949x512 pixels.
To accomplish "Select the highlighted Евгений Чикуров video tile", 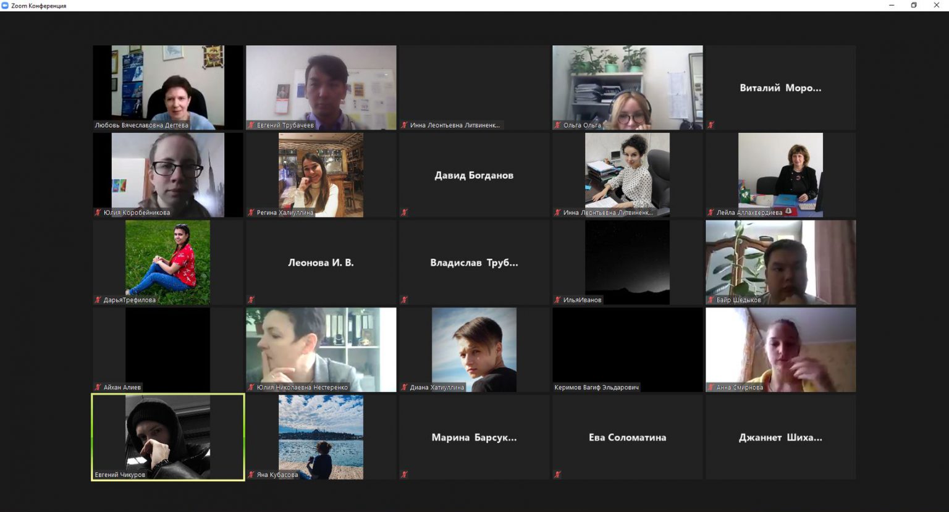I will tap(167, 436).
